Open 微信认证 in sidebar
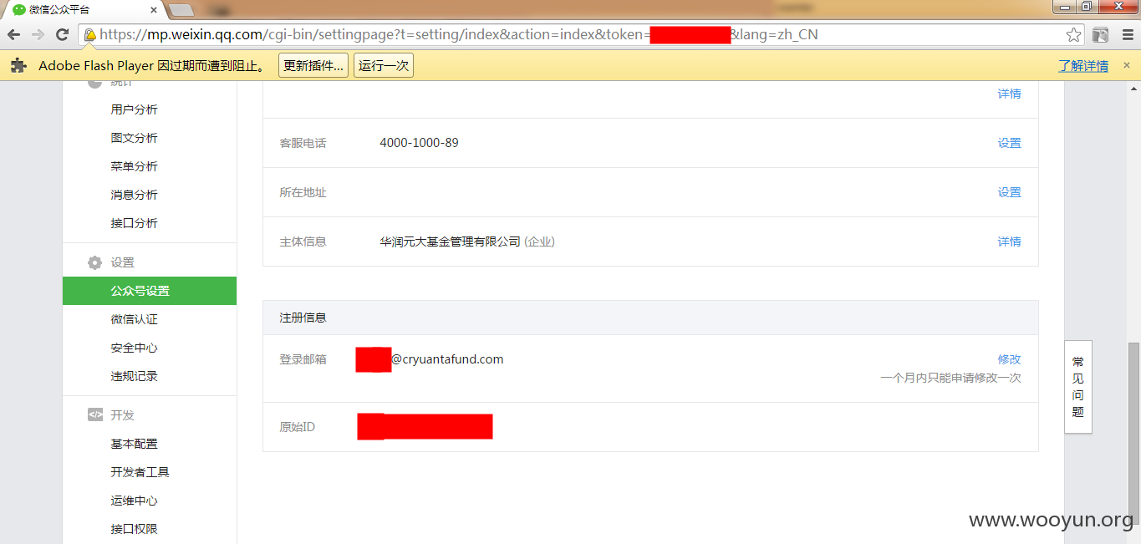The image size is (1141, 544). point(134,319)
